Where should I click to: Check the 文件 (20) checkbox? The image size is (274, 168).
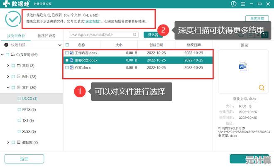coord(13,87)
